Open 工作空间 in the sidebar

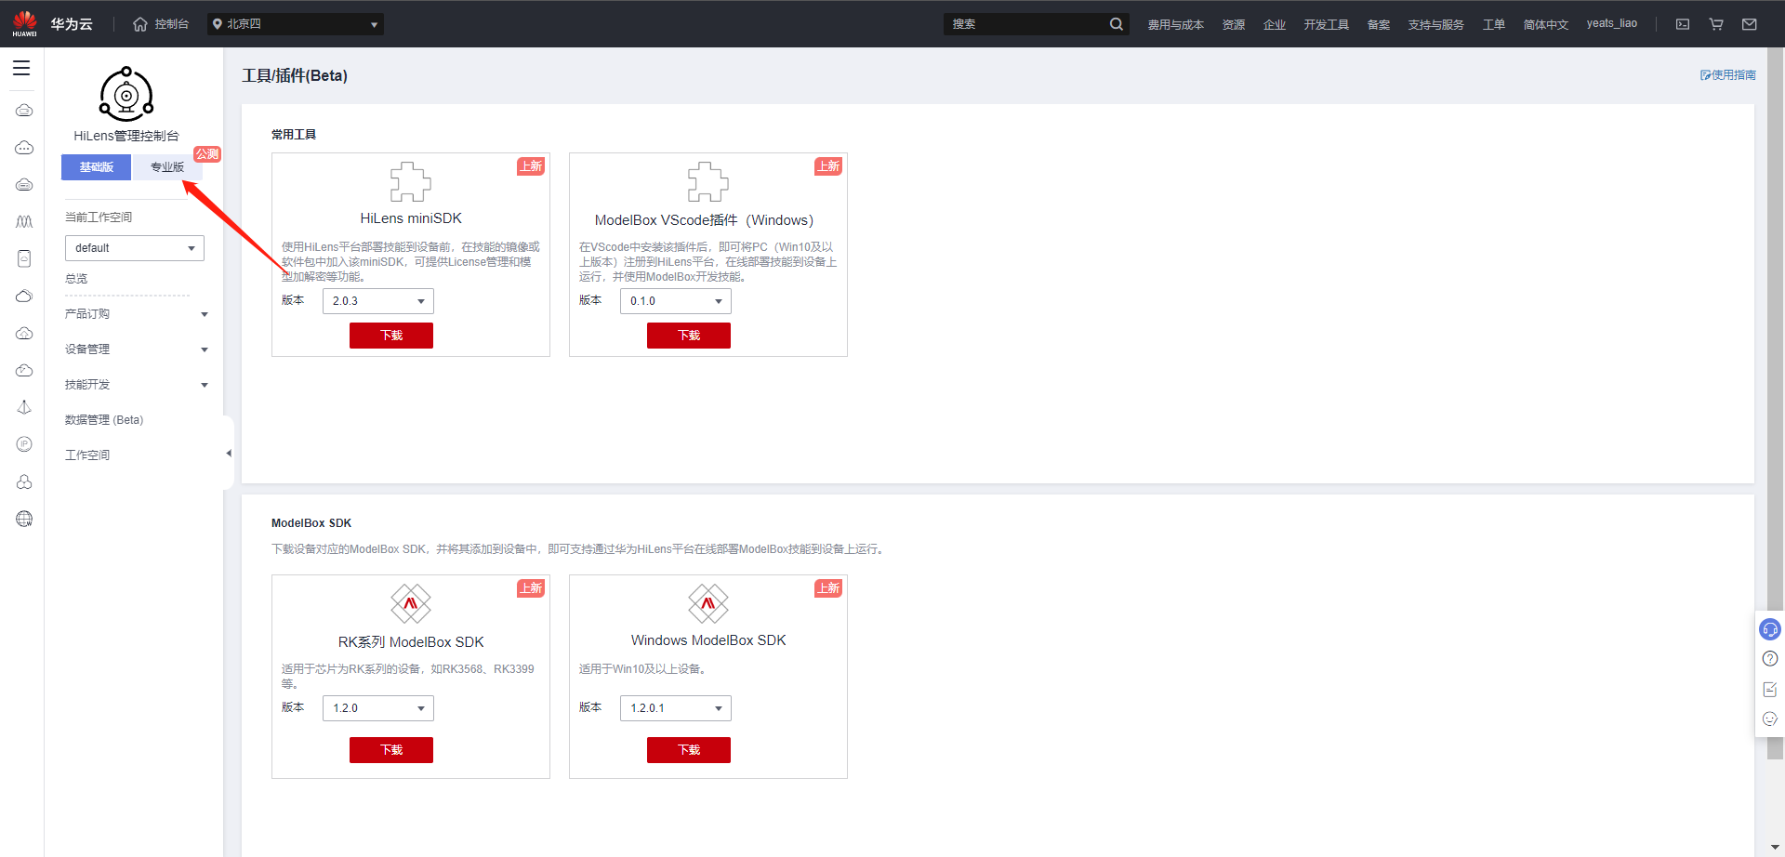[87, 455]
